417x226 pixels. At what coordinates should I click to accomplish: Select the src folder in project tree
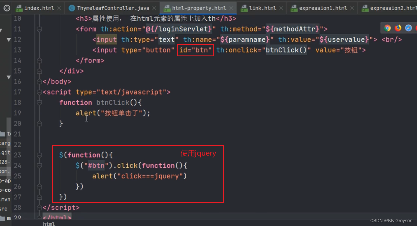(x=4, y=209)
